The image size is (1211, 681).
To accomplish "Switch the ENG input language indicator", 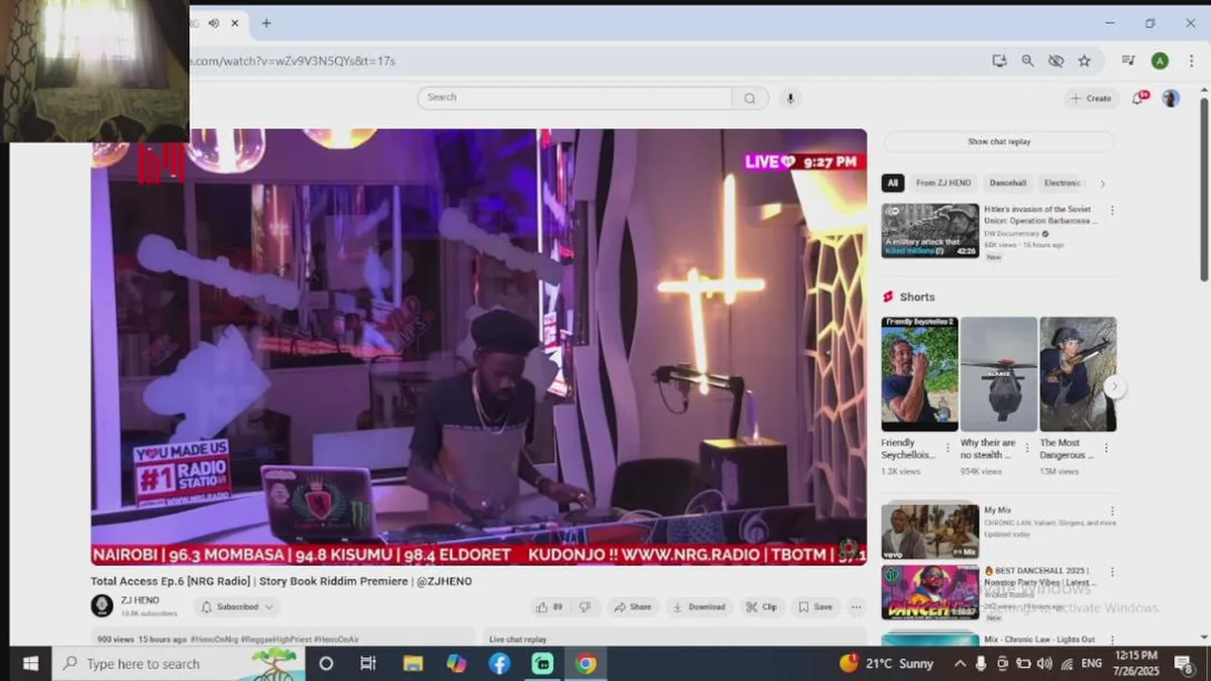I will coord(1091,664).
